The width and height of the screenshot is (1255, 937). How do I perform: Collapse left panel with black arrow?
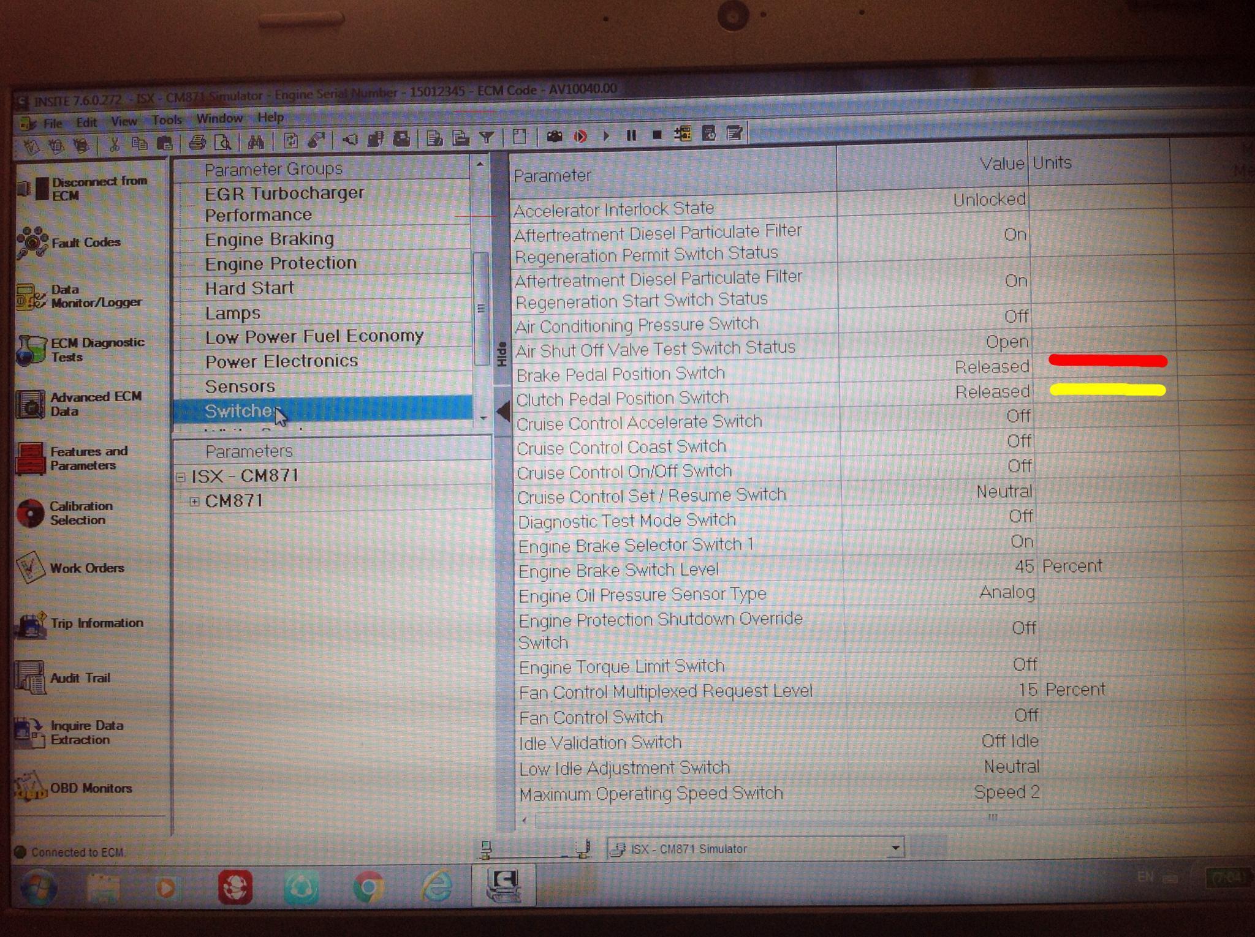pyautogui.click(x=503, y=411)
